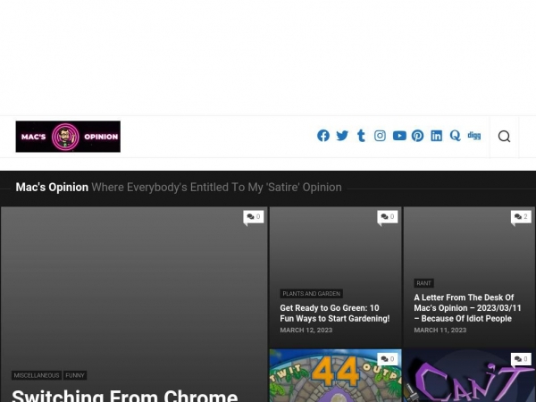The width and height of the screenshot is (536, 402).
Task: Click the LinkedIn icon
Action: pyautogui.click(x=436, y=136)
